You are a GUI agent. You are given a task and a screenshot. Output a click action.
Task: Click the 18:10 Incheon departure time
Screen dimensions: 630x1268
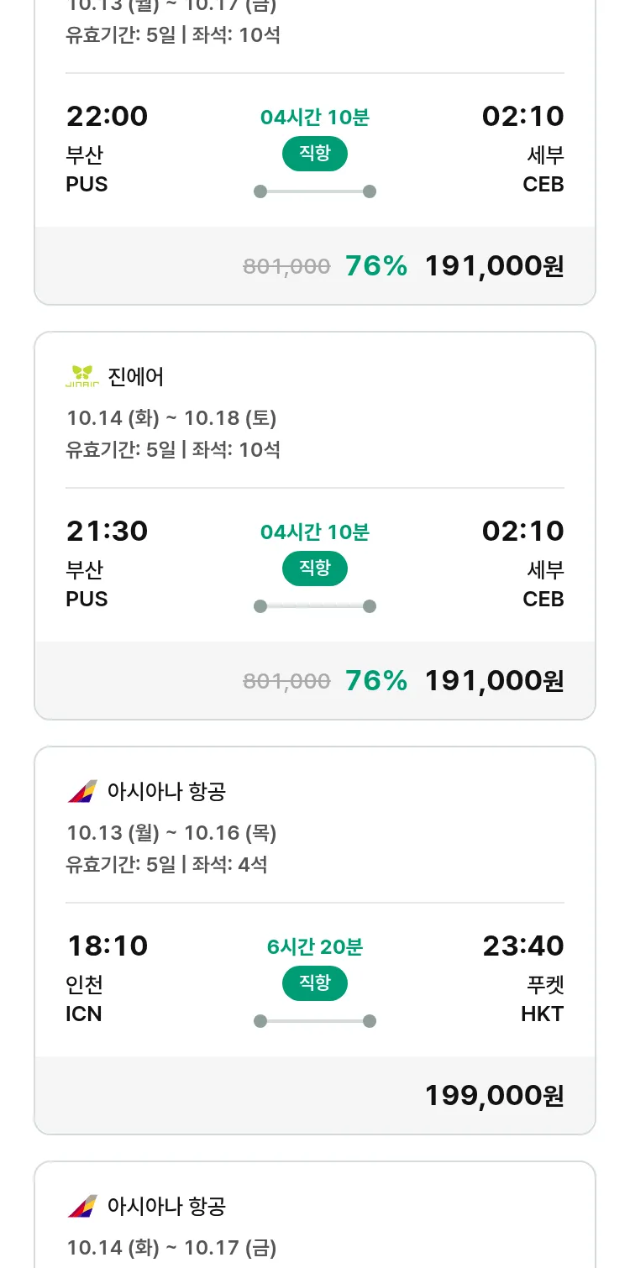108,946
